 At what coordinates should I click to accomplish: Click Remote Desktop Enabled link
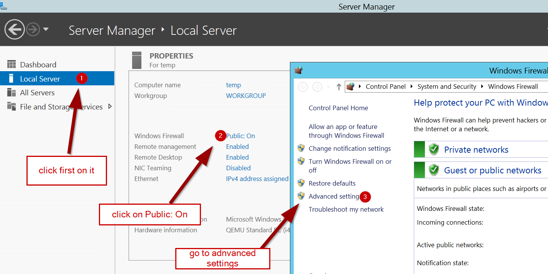pos(237,157)
